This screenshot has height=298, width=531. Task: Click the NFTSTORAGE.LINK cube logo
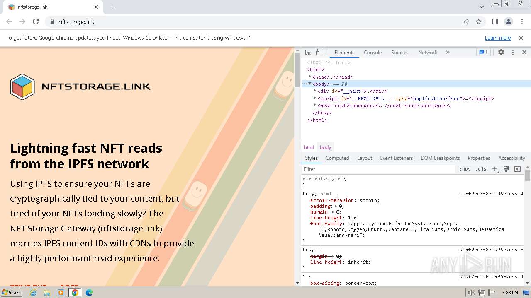pyautogui.click(x=22, y=87)
